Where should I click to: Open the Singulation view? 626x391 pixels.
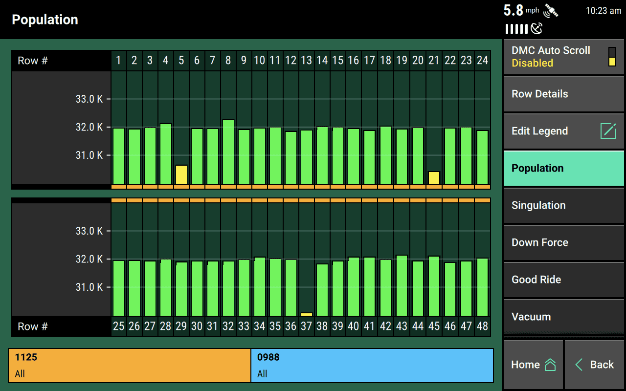[538, 205]
